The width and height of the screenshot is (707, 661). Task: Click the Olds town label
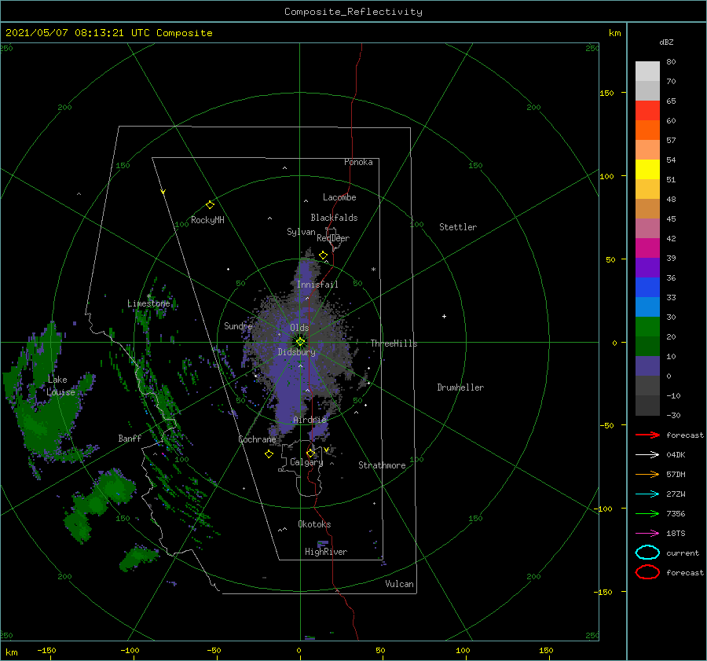[299, 328]
